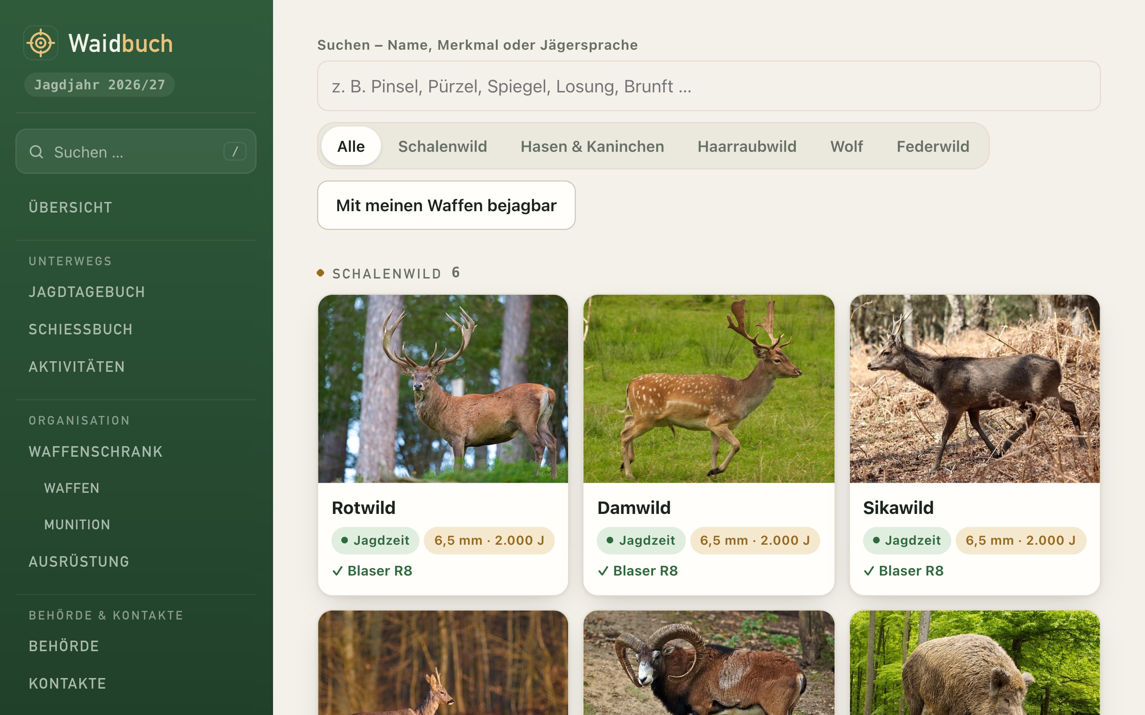Open the mouflon ram photo card
The height and width of the screenshot is (715, 1145).
pyautogui.click(x=709, y=663)
